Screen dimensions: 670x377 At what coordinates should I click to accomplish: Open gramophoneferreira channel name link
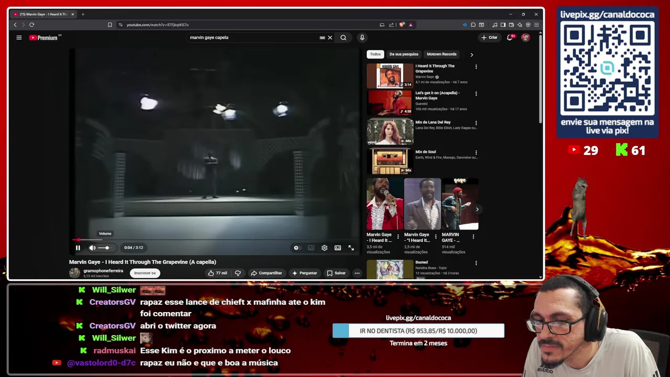[103, 271]
